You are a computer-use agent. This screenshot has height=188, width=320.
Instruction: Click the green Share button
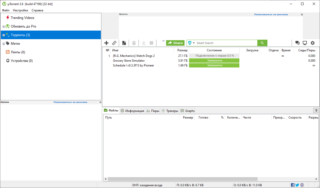click(x=175, y=43)
